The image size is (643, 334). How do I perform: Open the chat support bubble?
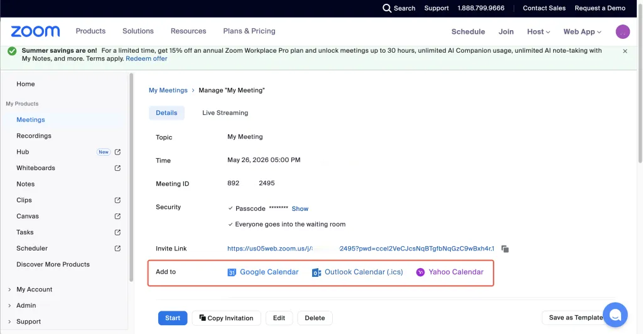pos(615,315)
